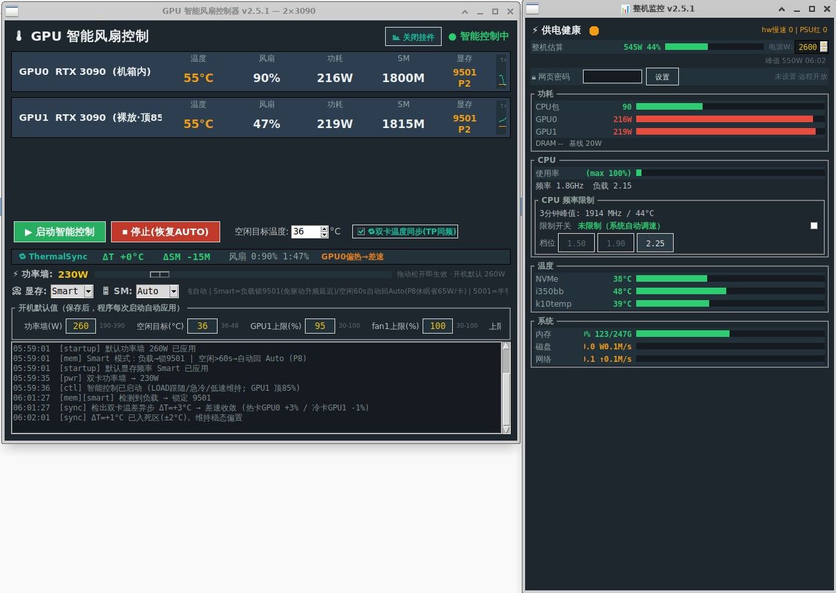Click the 显存 memory icon
The image size is (836, 593).
coord(17,291)
